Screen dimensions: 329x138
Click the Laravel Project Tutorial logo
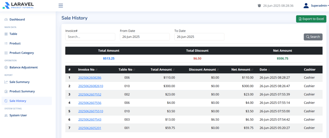pos(18,5)
